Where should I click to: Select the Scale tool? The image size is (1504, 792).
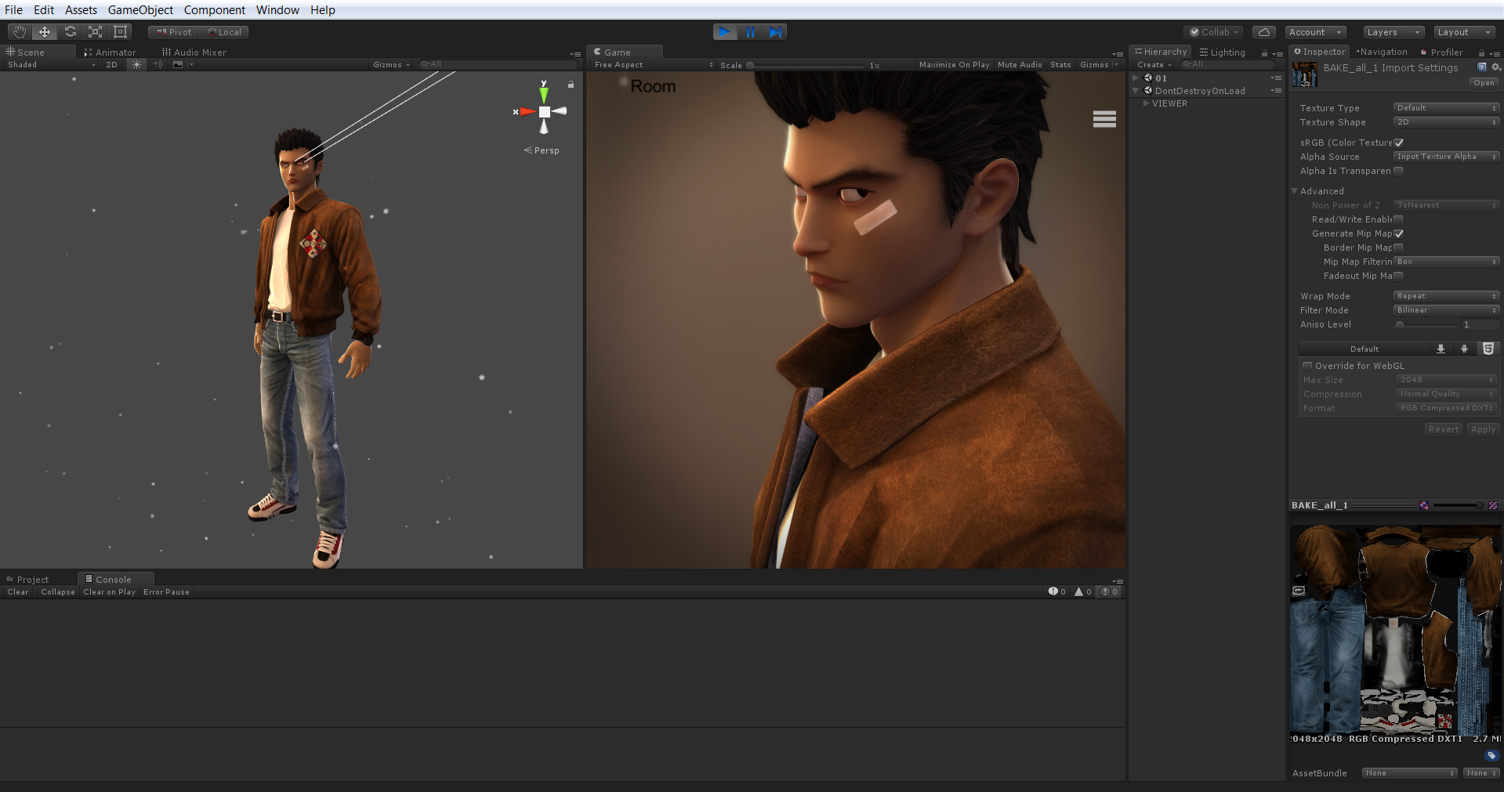pos(95,32)
